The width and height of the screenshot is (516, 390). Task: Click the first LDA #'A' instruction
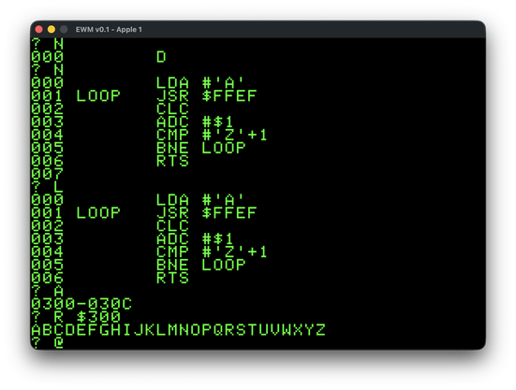tap(199, 83)
